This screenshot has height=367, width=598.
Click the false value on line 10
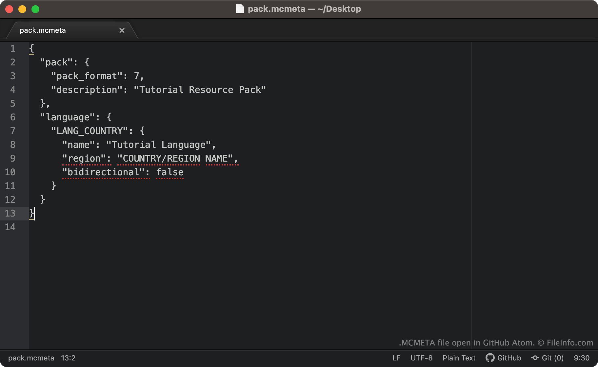point(170,172)
